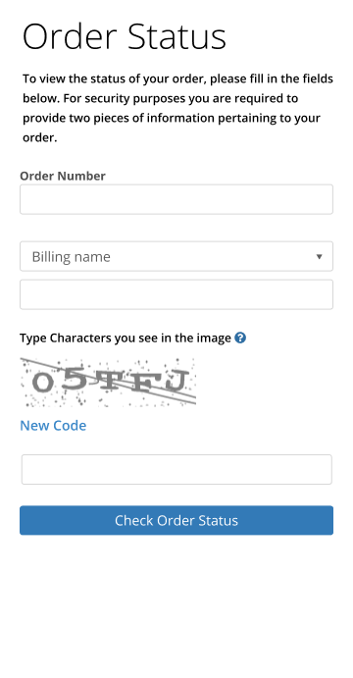Viewport: 353px width, 678px height.
Task: Select the 'Billing name' text in combo box
Action: pos(71,257)
